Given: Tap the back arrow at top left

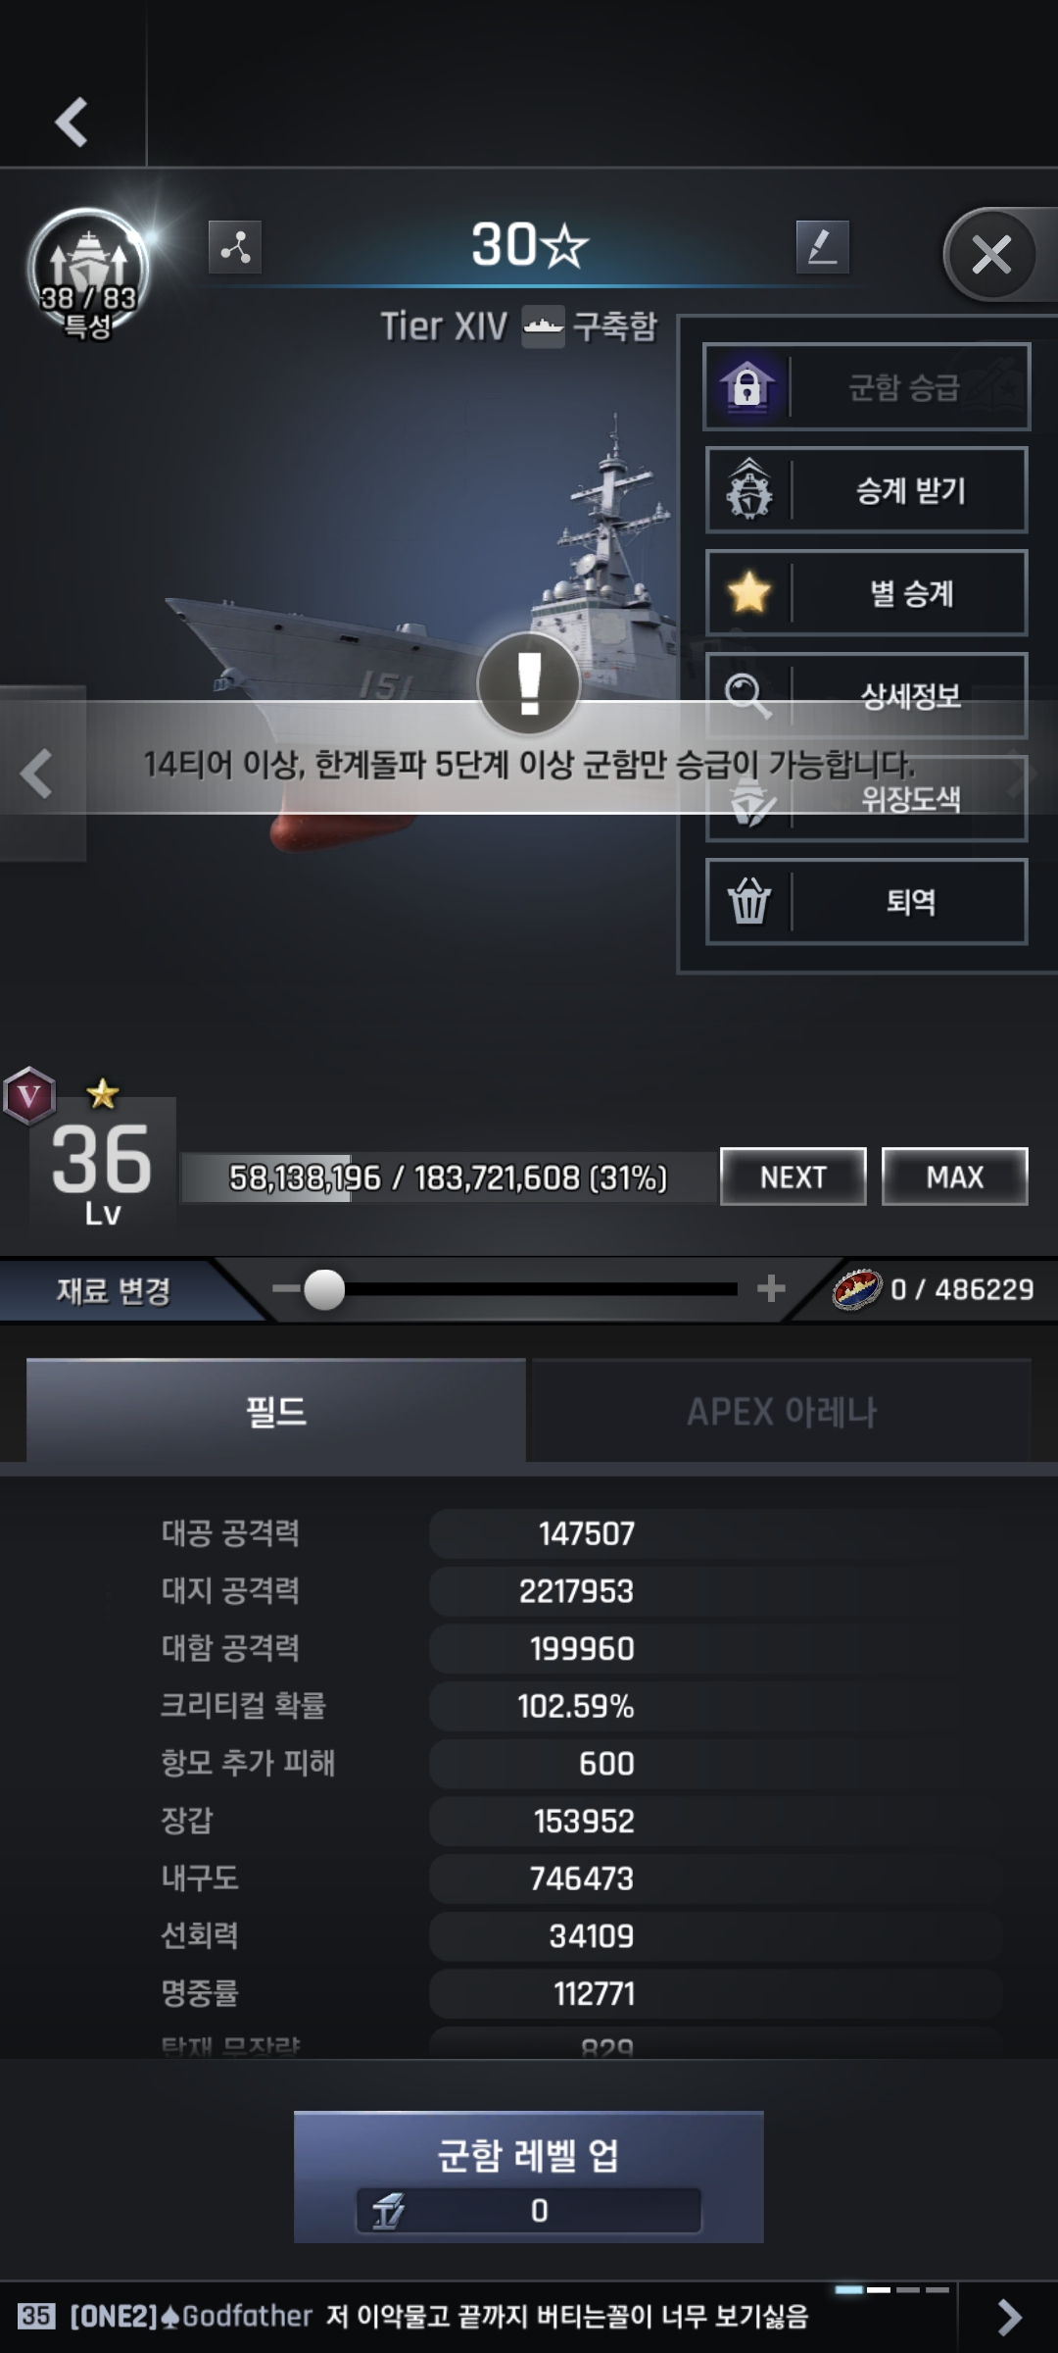Looking at the screenshot, I should point(72,122).
